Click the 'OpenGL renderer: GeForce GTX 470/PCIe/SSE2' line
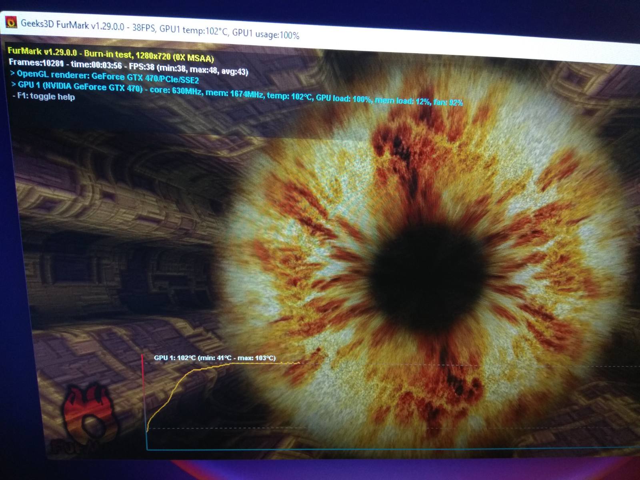 click(105, 76)
